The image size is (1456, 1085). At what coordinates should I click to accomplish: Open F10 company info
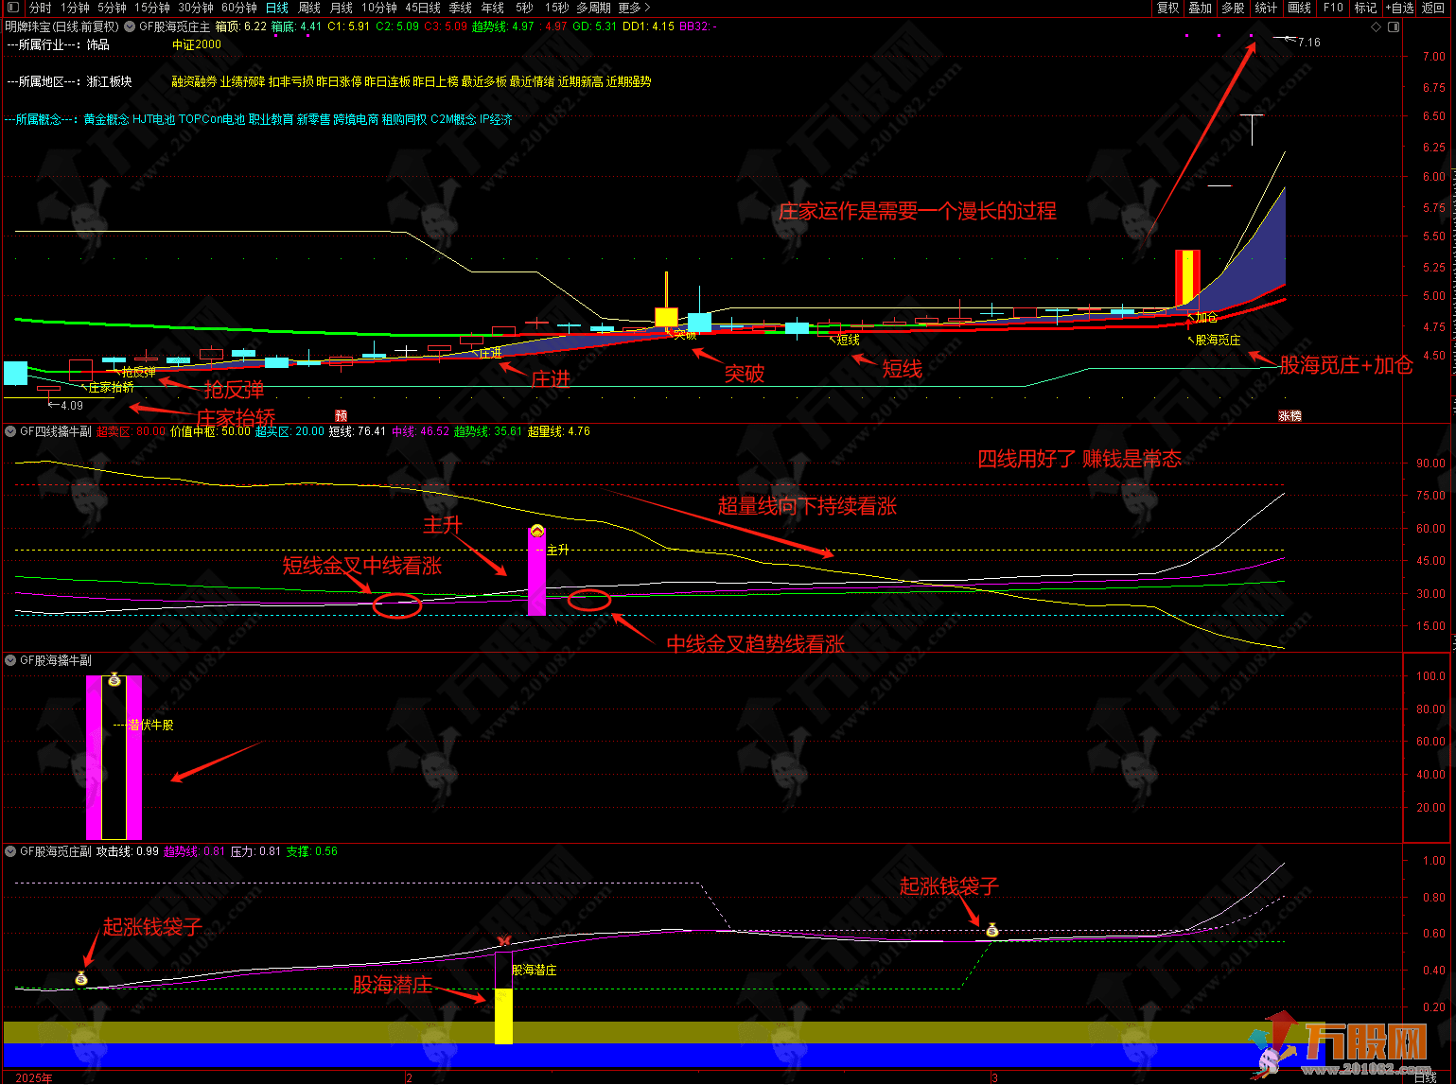click(x=1333, y=8)
